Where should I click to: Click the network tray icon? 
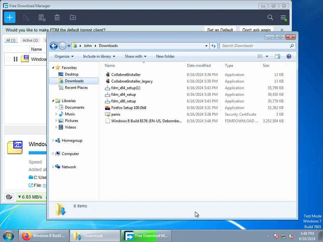(x=284, y=236)
